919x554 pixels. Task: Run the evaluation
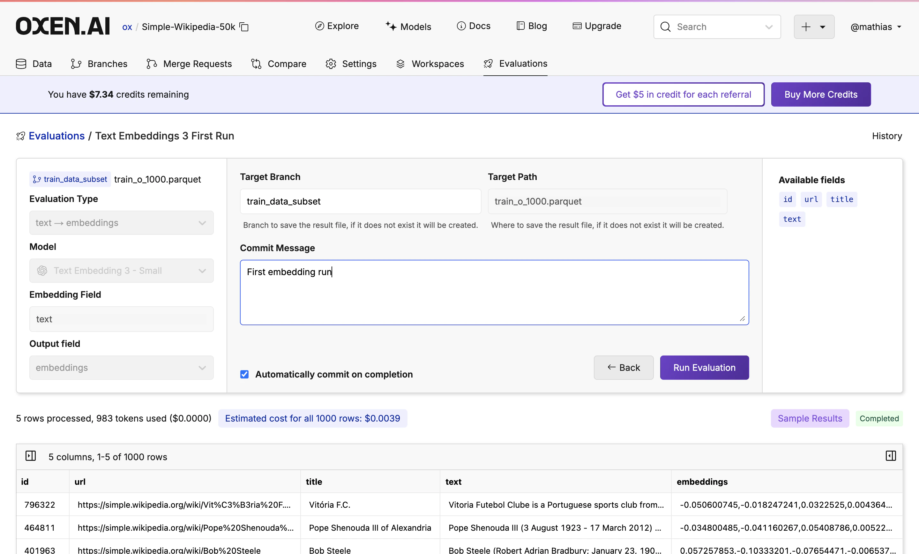click(704, 367)
